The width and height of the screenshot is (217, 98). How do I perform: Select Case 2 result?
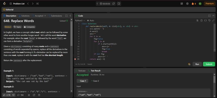pos(95,81)
